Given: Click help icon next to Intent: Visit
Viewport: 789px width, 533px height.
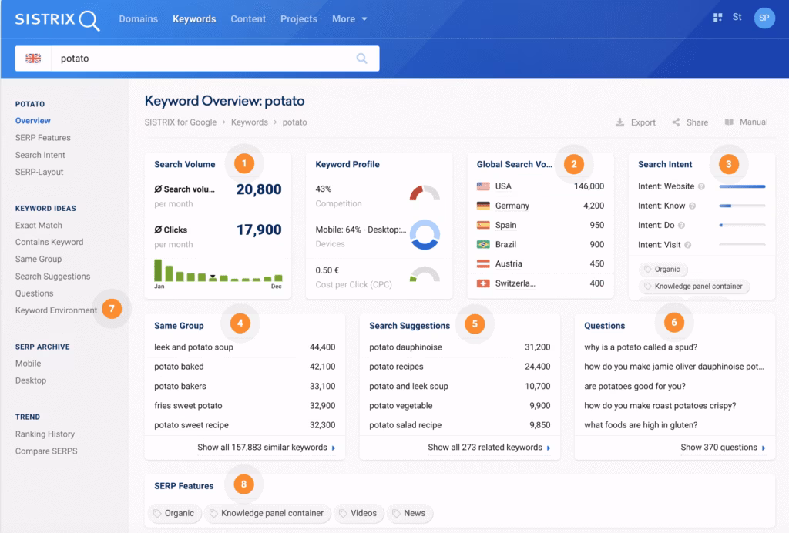Looking at the screenshot, I should click(x=687, y=245).
